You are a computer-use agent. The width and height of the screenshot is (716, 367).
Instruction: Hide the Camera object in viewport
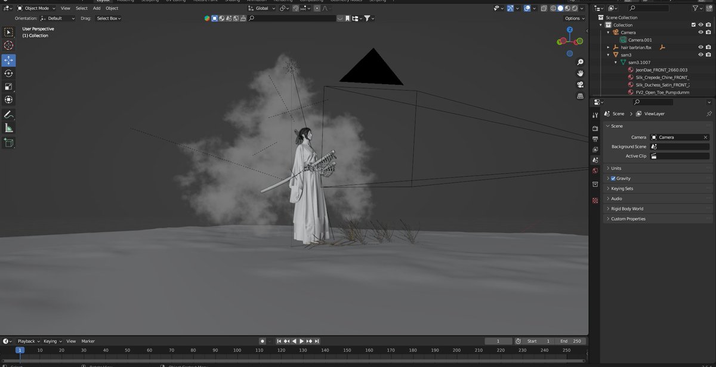tap(701, 32)
